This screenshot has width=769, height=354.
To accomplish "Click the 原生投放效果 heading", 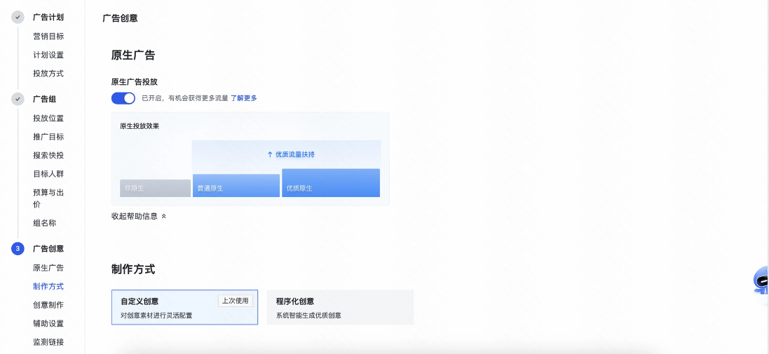I will tap(139, 126).
